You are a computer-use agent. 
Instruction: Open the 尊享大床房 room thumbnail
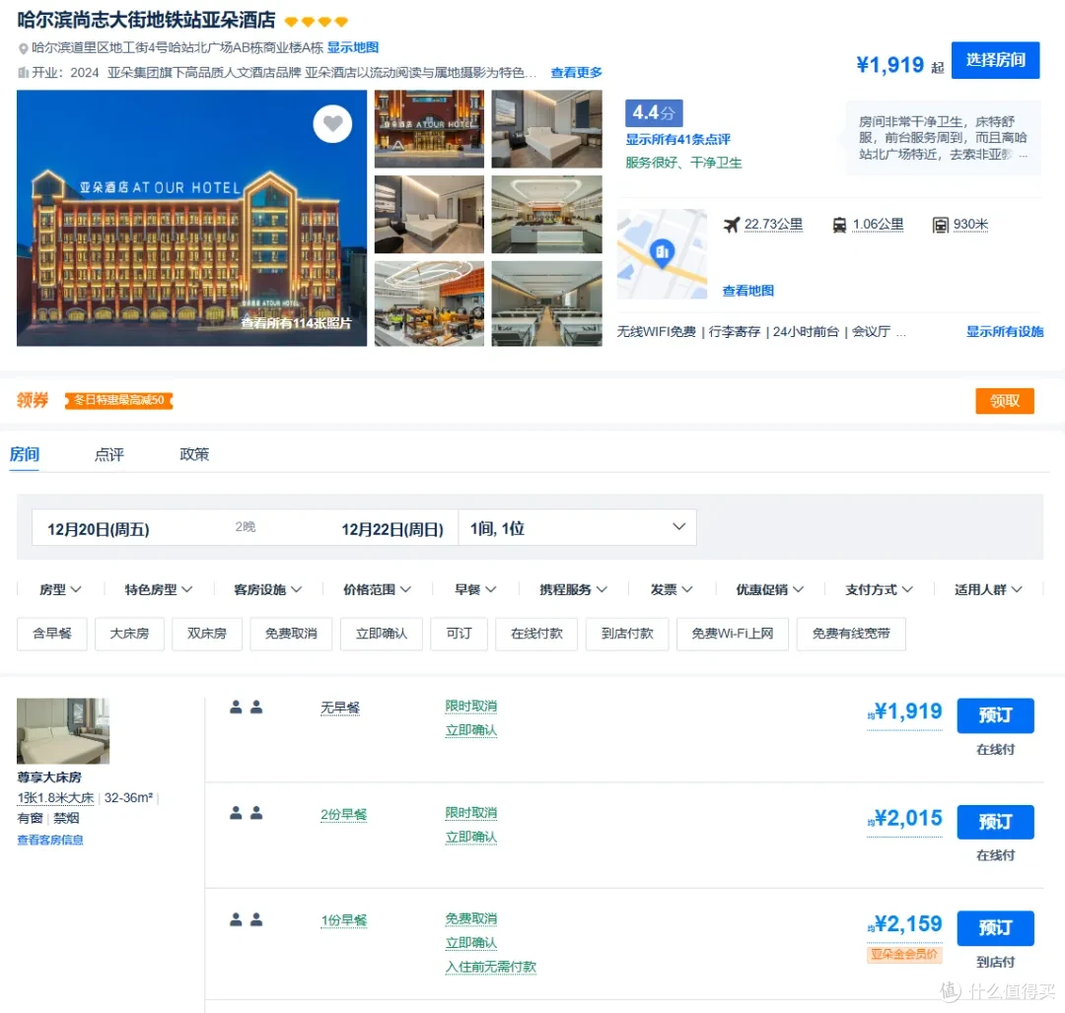63,731
